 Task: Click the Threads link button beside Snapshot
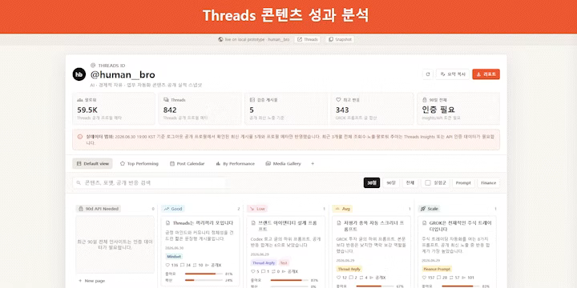pos(308,39)
